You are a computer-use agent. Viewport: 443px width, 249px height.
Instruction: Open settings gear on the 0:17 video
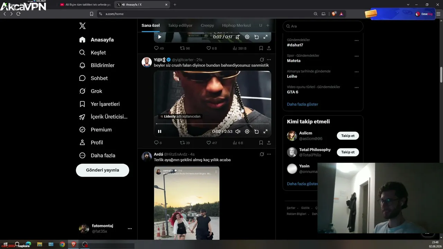coord(247,37)
